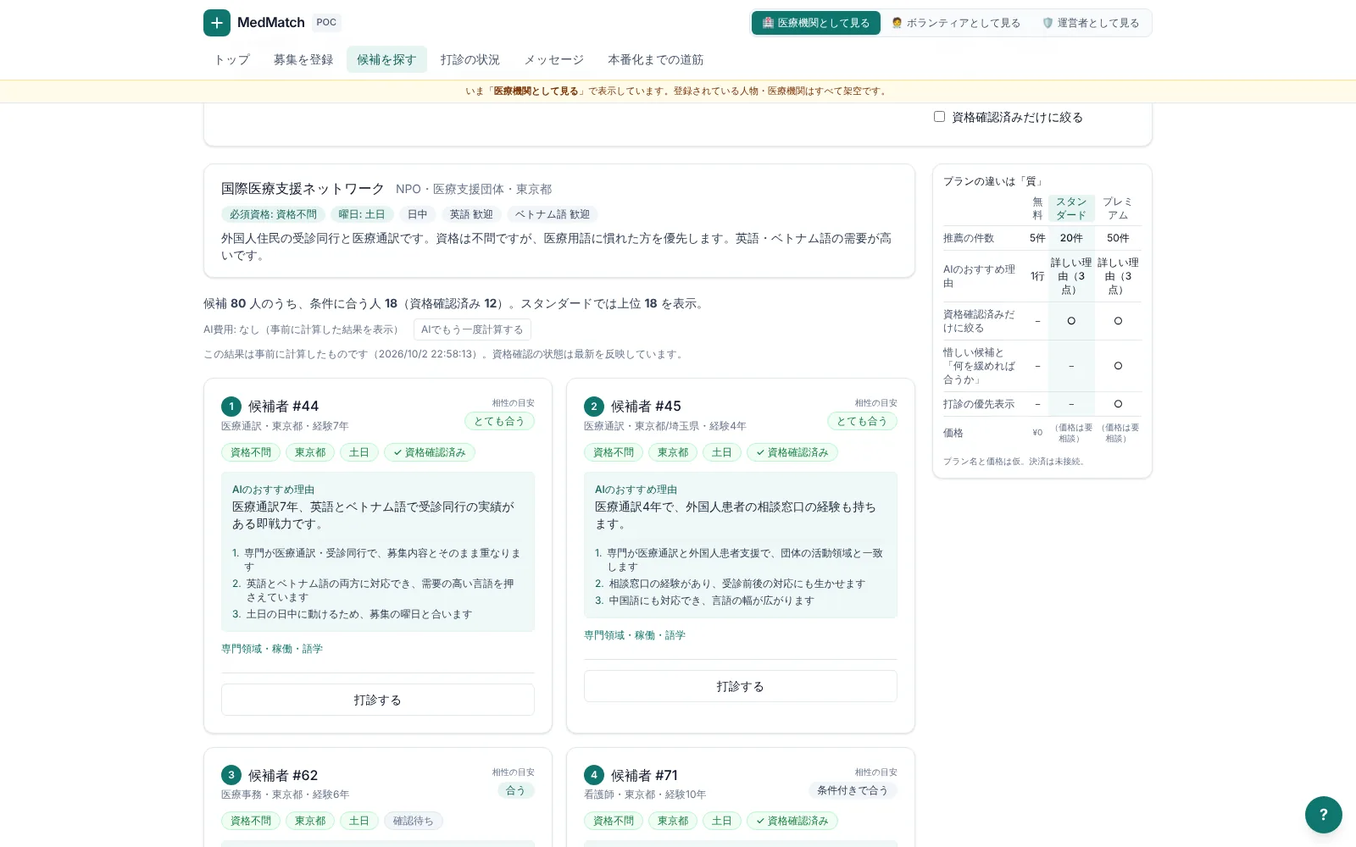Click the AIでもう一度計算する button
The image size is (1356, 847).
pos(472,329)
